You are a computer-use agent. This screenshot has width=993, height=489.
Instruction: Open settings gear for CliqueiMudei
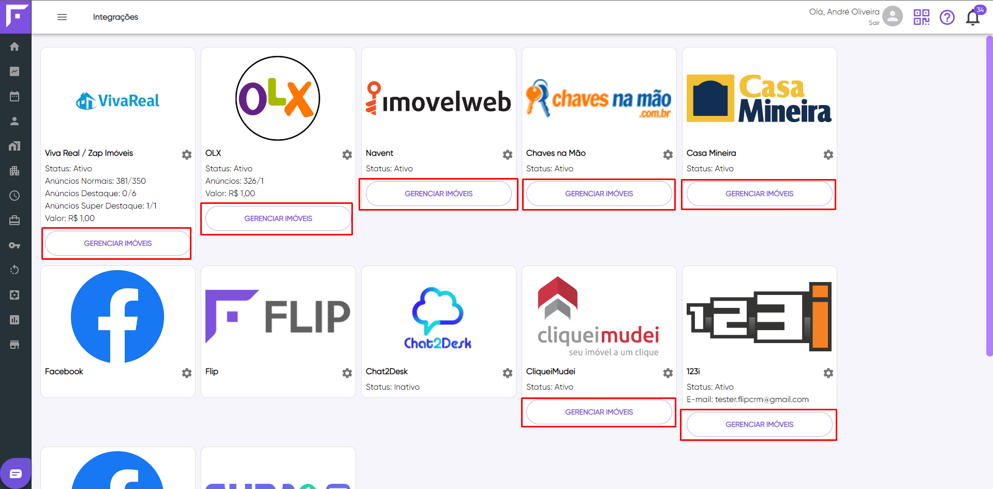pyautogui.click(x=668, y=373)
